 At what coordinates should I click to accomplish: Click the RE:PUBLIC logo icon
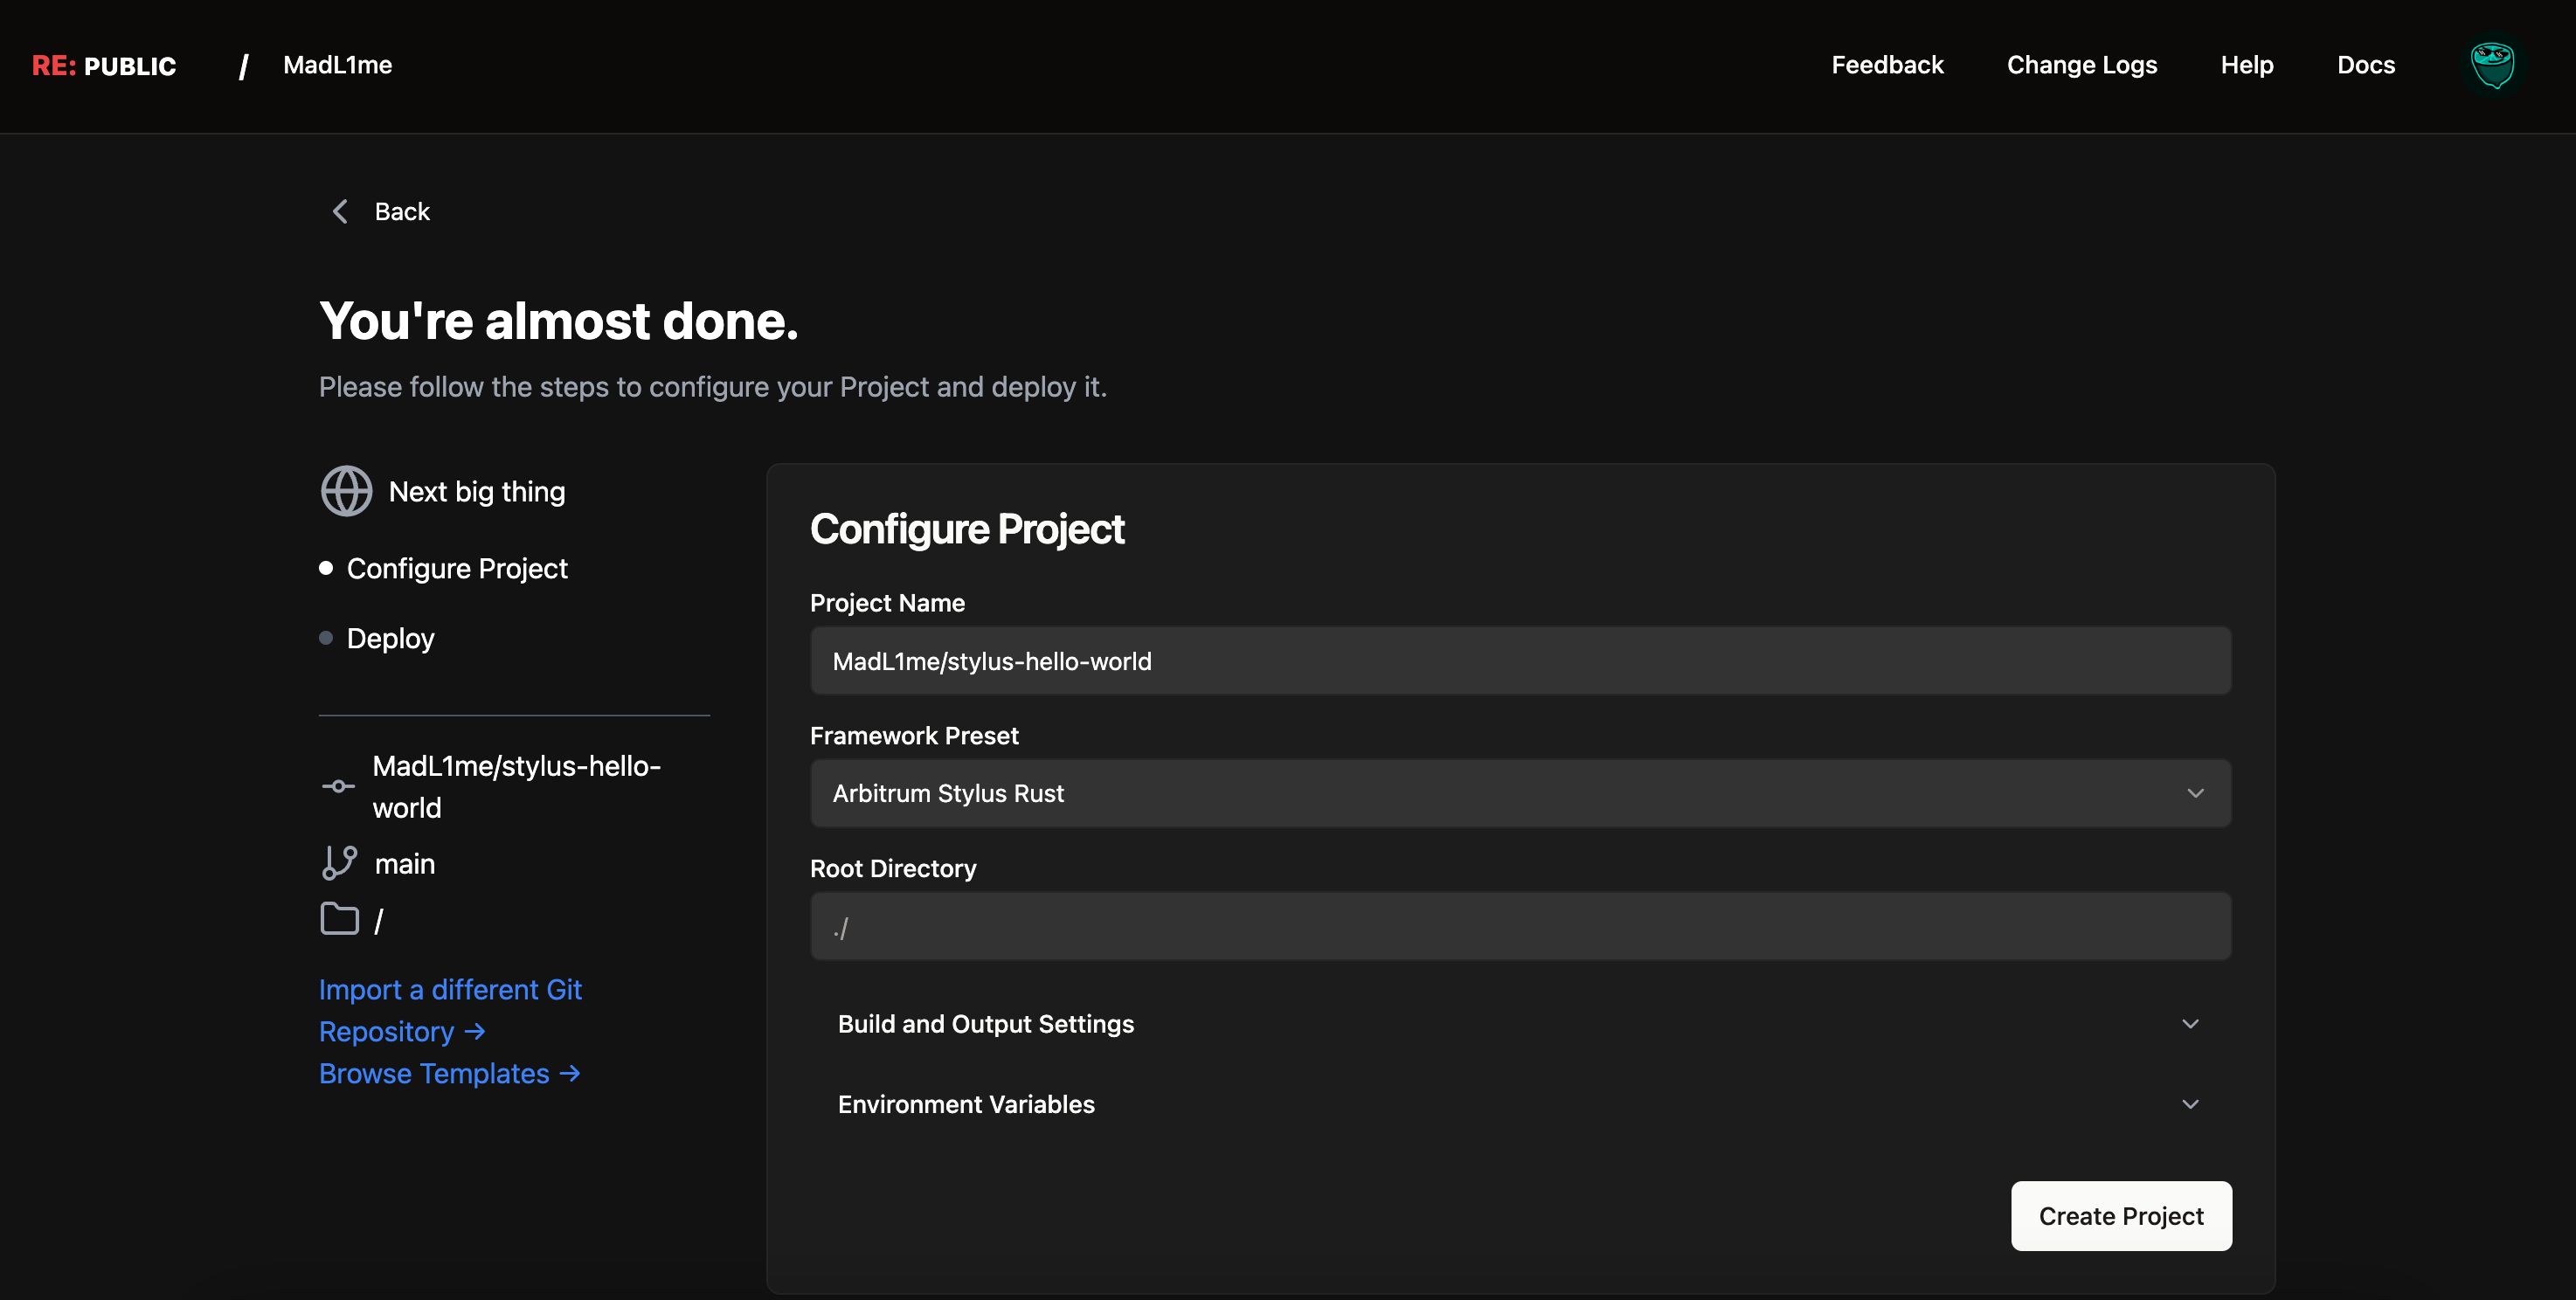103,65
